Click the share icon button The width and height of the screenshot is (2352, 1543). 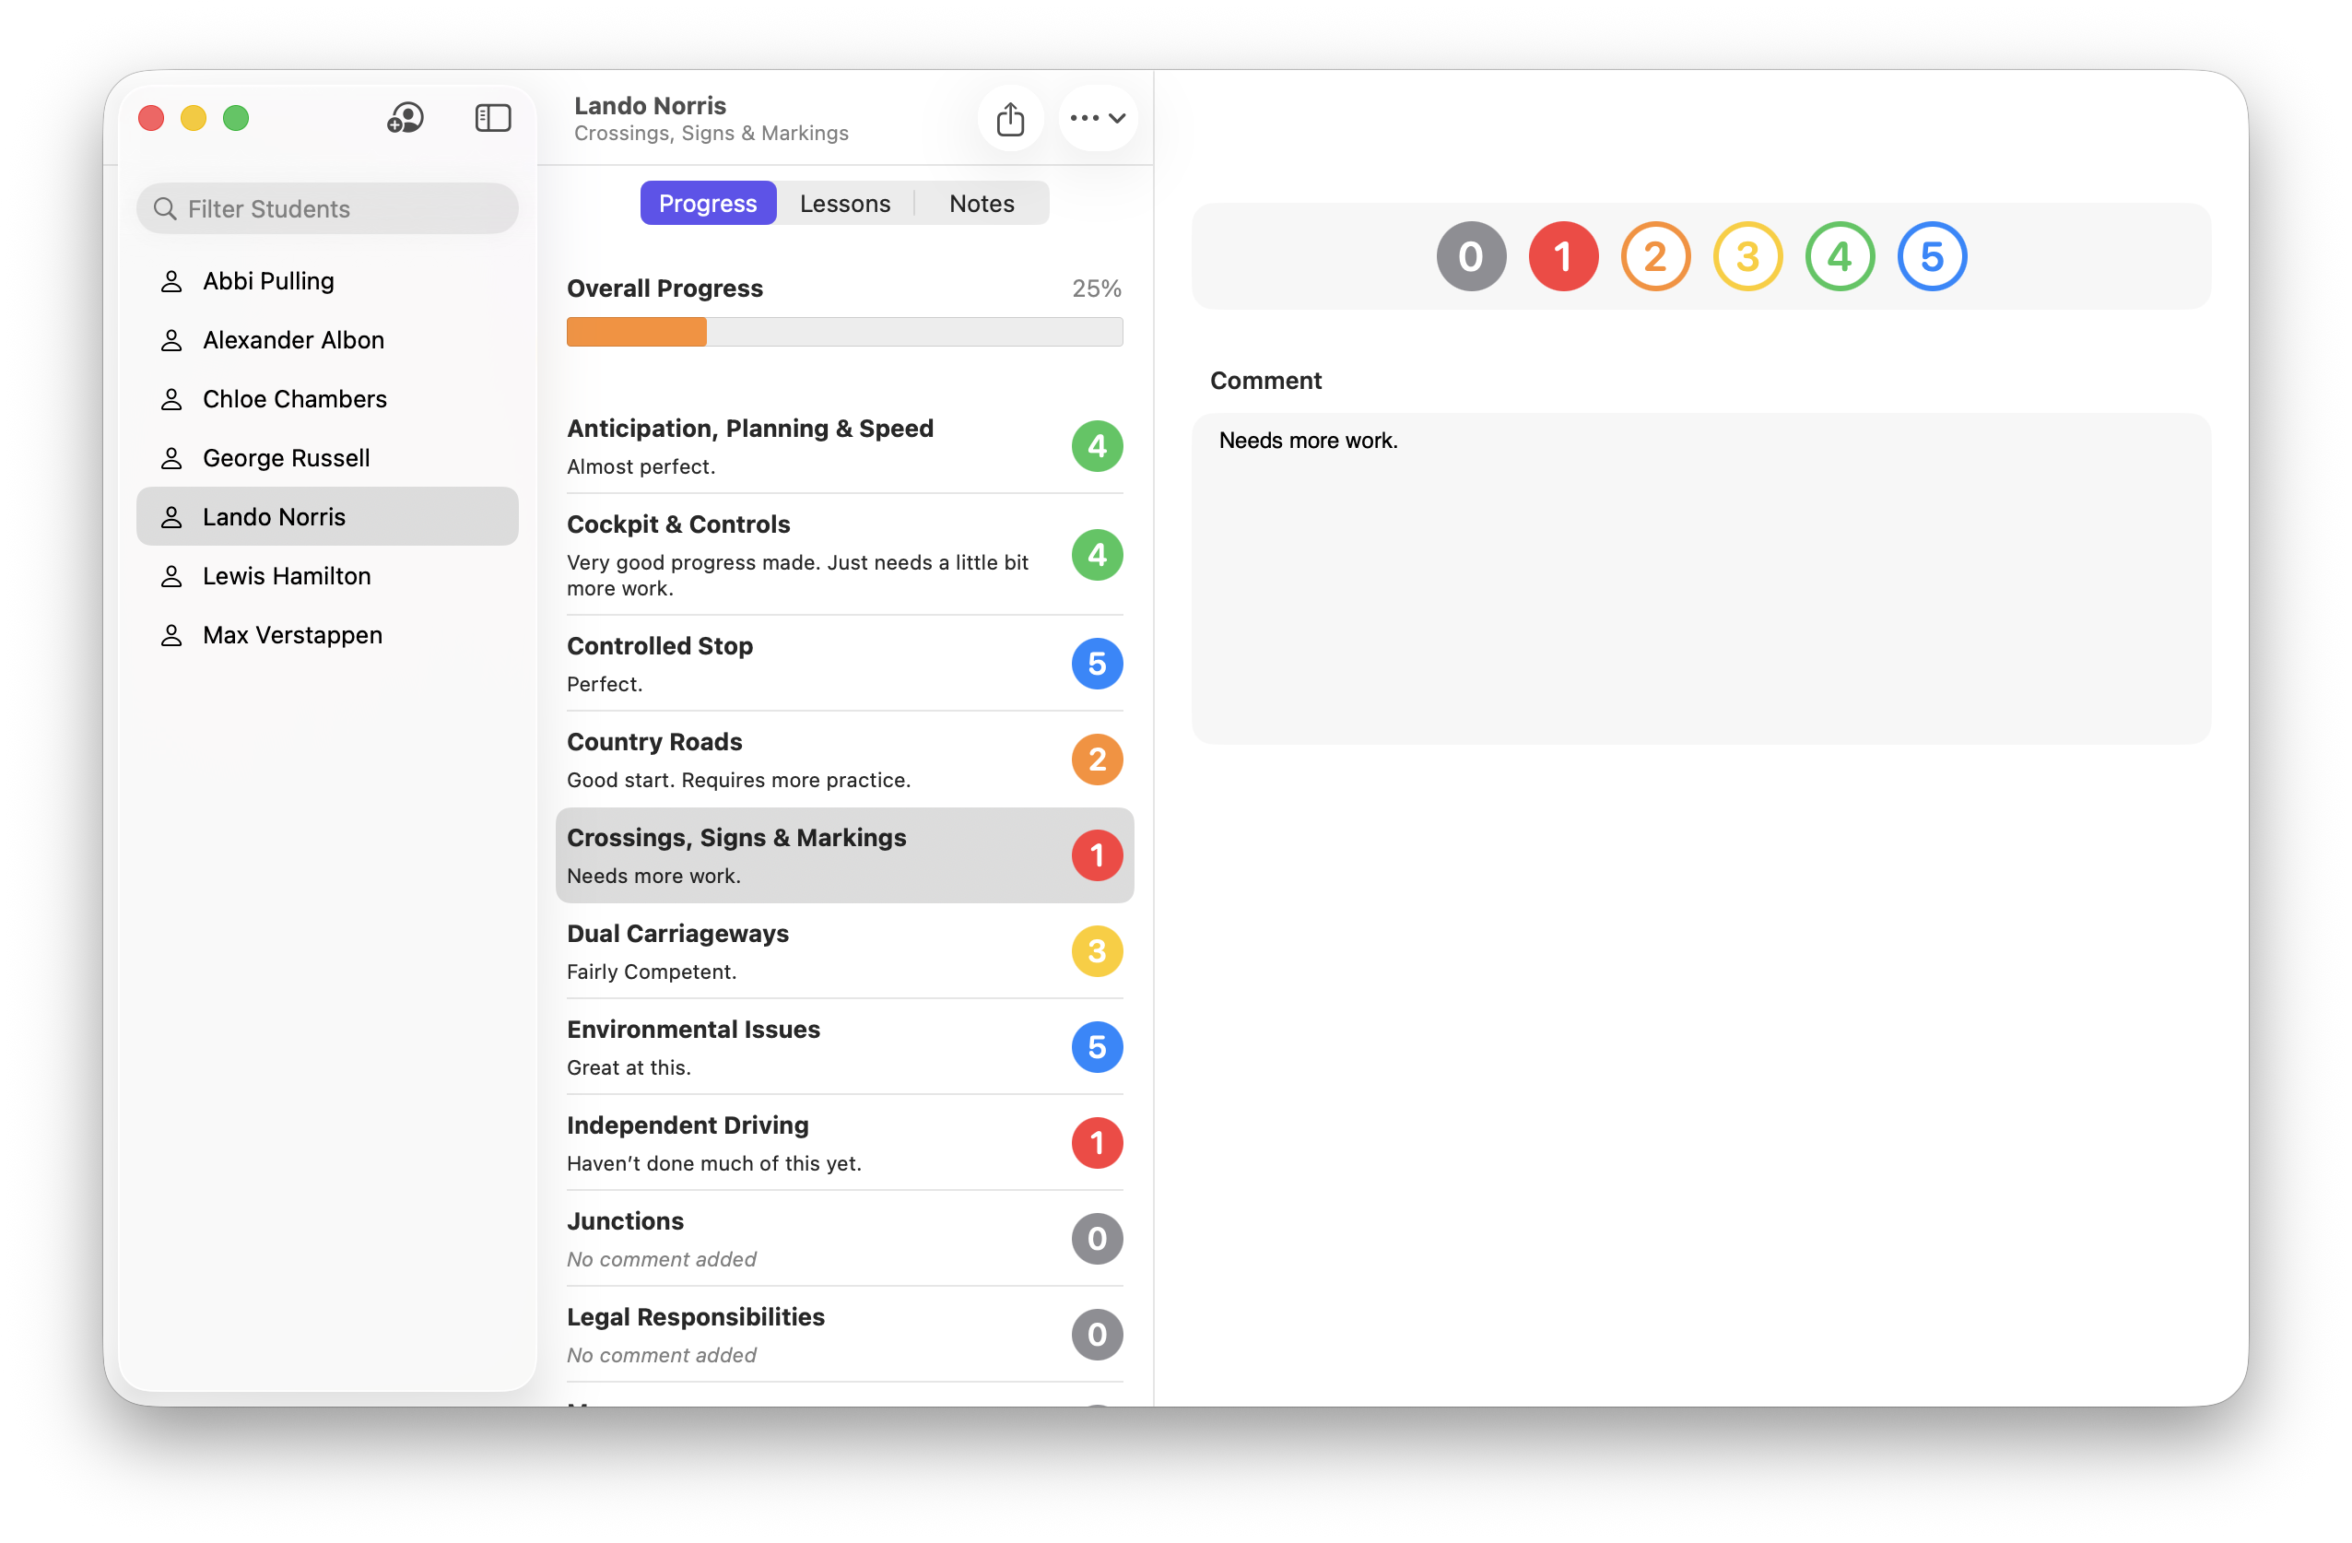click(1010, 119)
